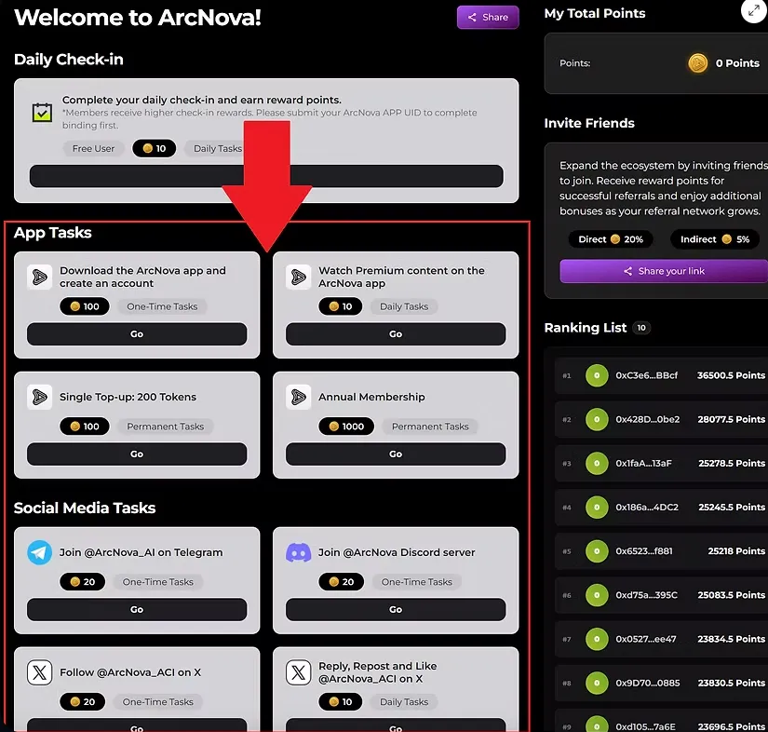Select ranking address 0xd105...7a6E

(645, 727)
